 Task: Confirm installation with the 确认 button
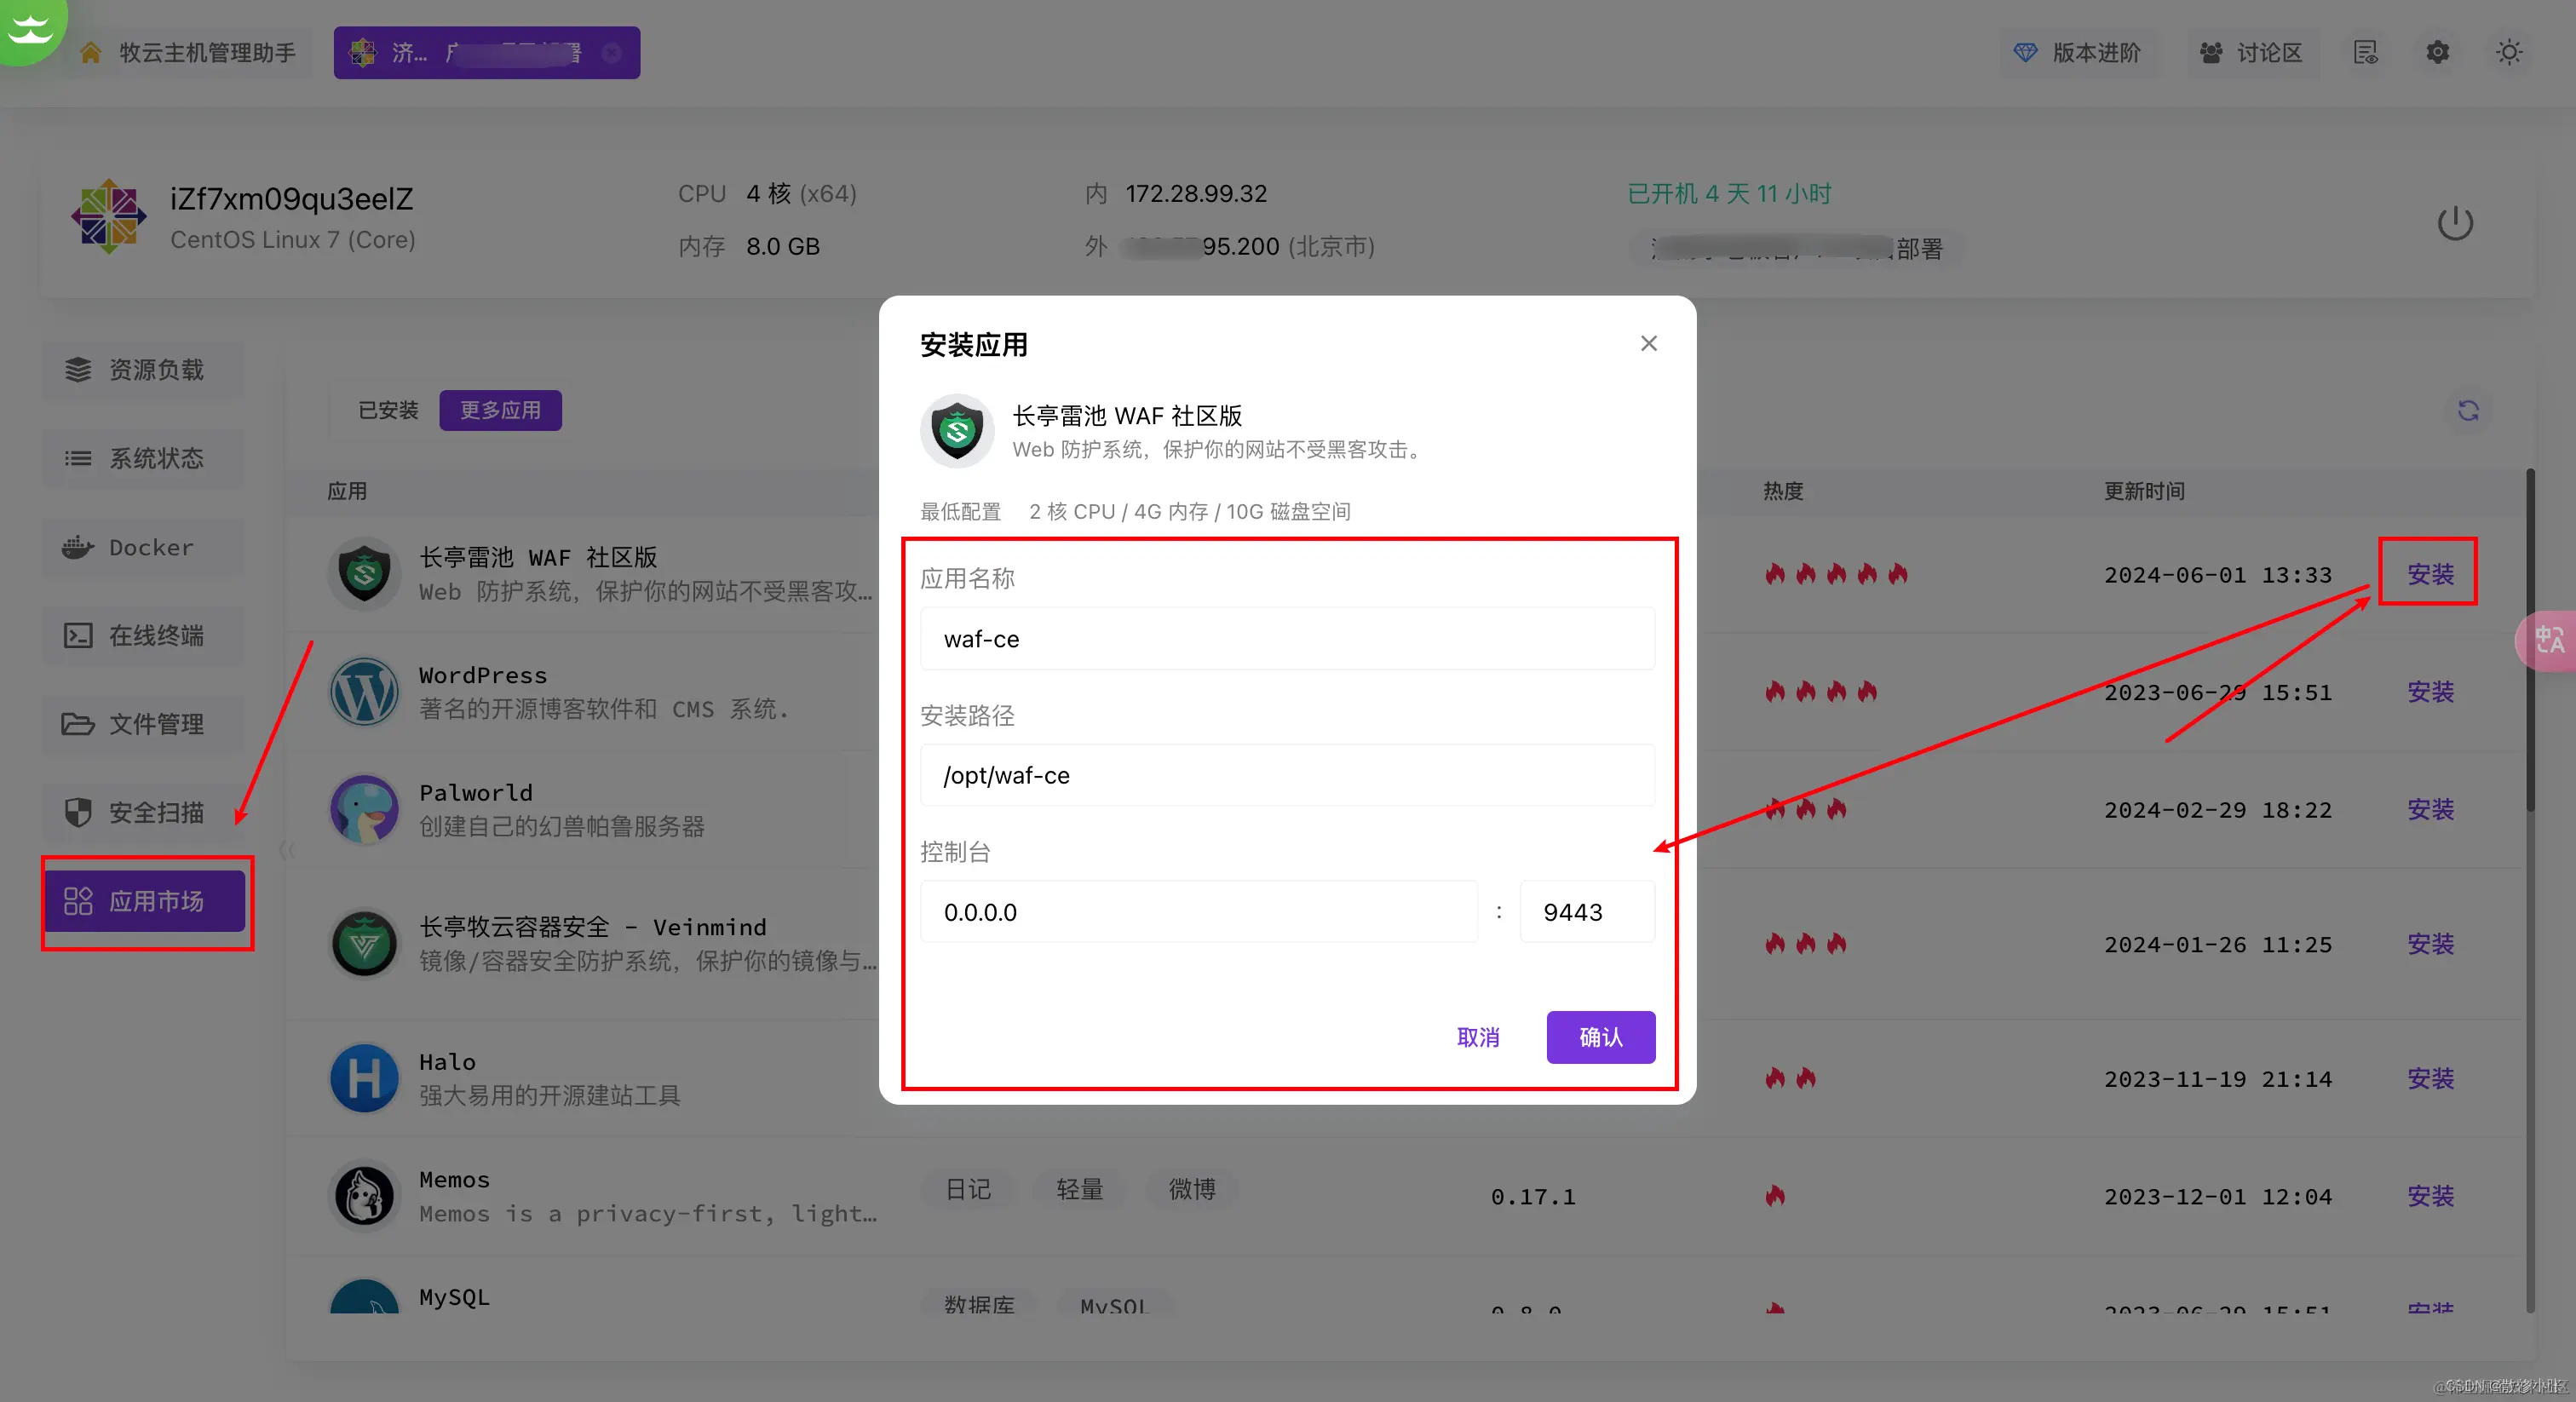click(x=1600, y=1037)
